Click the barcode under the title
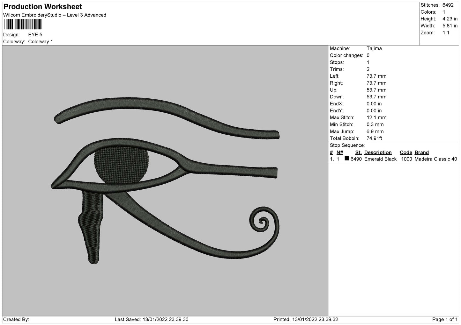 [23, 24]
